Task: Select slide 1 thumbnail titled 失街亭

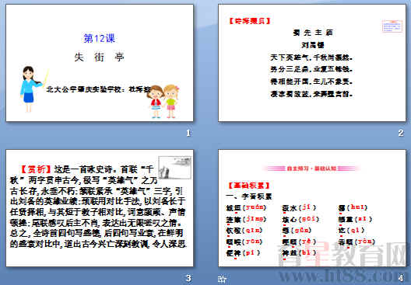Action: click(100, 63)
